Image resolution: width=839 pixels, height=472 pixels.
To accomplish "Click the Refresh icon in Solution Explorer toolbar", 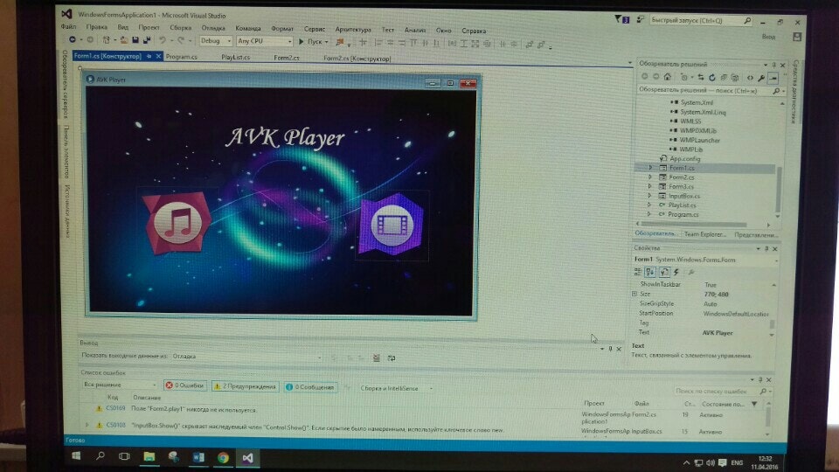I will (x=712, y=78).
